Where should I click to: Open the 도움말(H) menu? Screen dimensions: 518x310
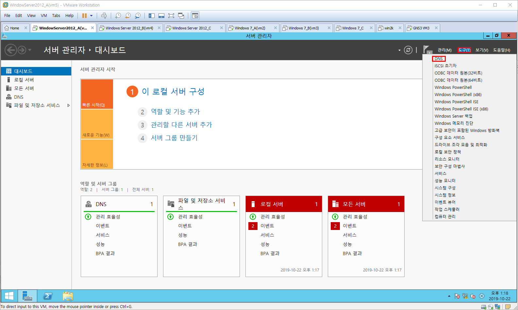(502, 50)
